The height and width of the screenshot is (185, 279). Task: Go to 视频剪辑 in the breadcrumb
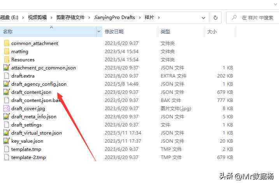(x=37, y=17)
